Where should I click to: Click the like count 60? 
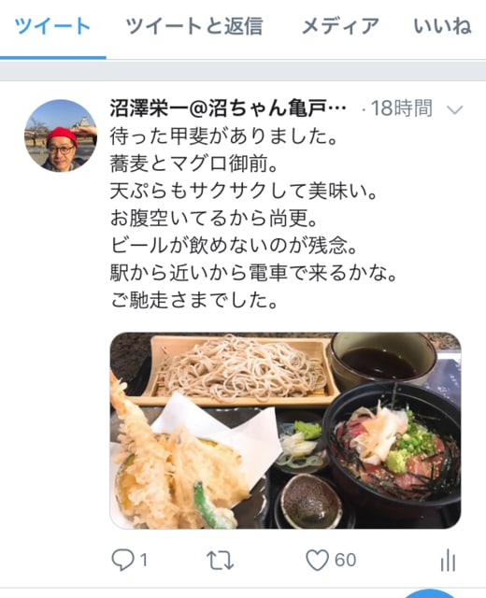click(345, 560)
